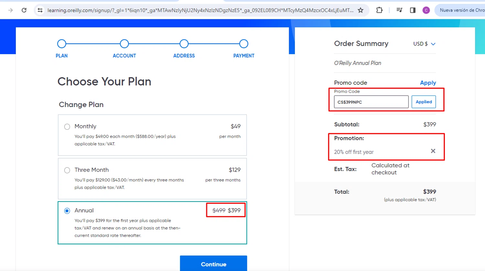Screen dimensions: 485x271
Task: Remove the 20% off promotion
Action: (x=433, y=151)
